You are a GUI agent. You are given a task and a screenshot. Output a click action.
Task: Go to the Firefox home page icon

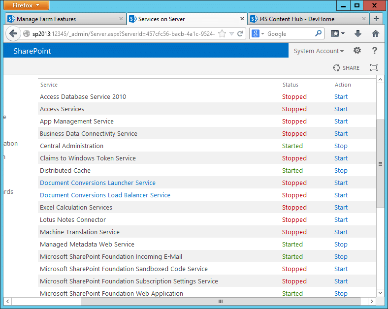[375, 33]
